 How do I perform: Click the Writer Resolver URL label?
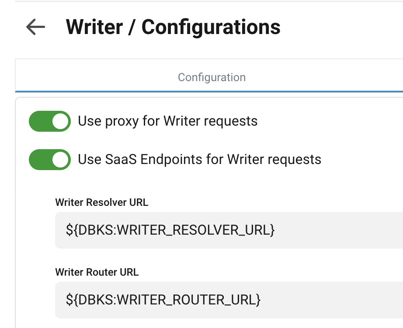click(x=101, y=202)
